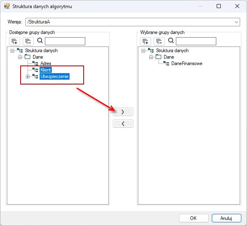
Task: Select Struktura danych label in right tree
Action: pos(172,51)
